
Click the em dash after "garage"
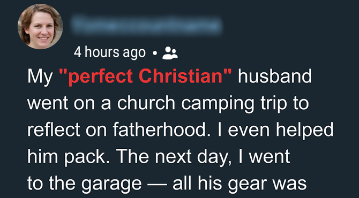(x=157, y=185)
